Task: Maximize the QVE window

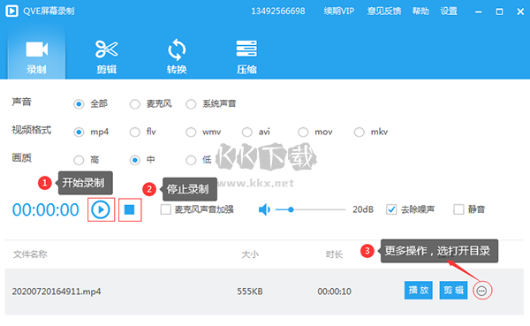Action: 499,11
